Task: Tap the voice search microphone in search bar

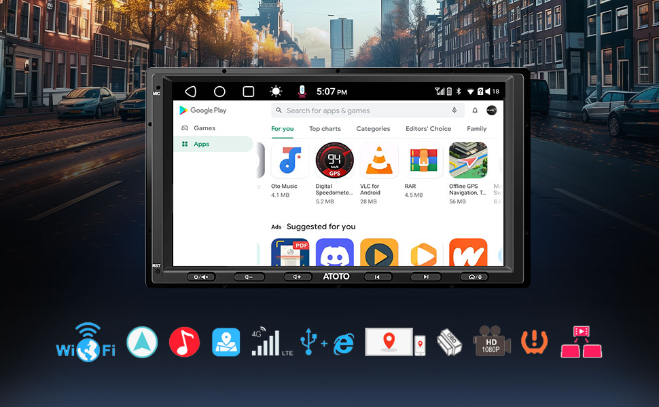Action: (455, 111)
